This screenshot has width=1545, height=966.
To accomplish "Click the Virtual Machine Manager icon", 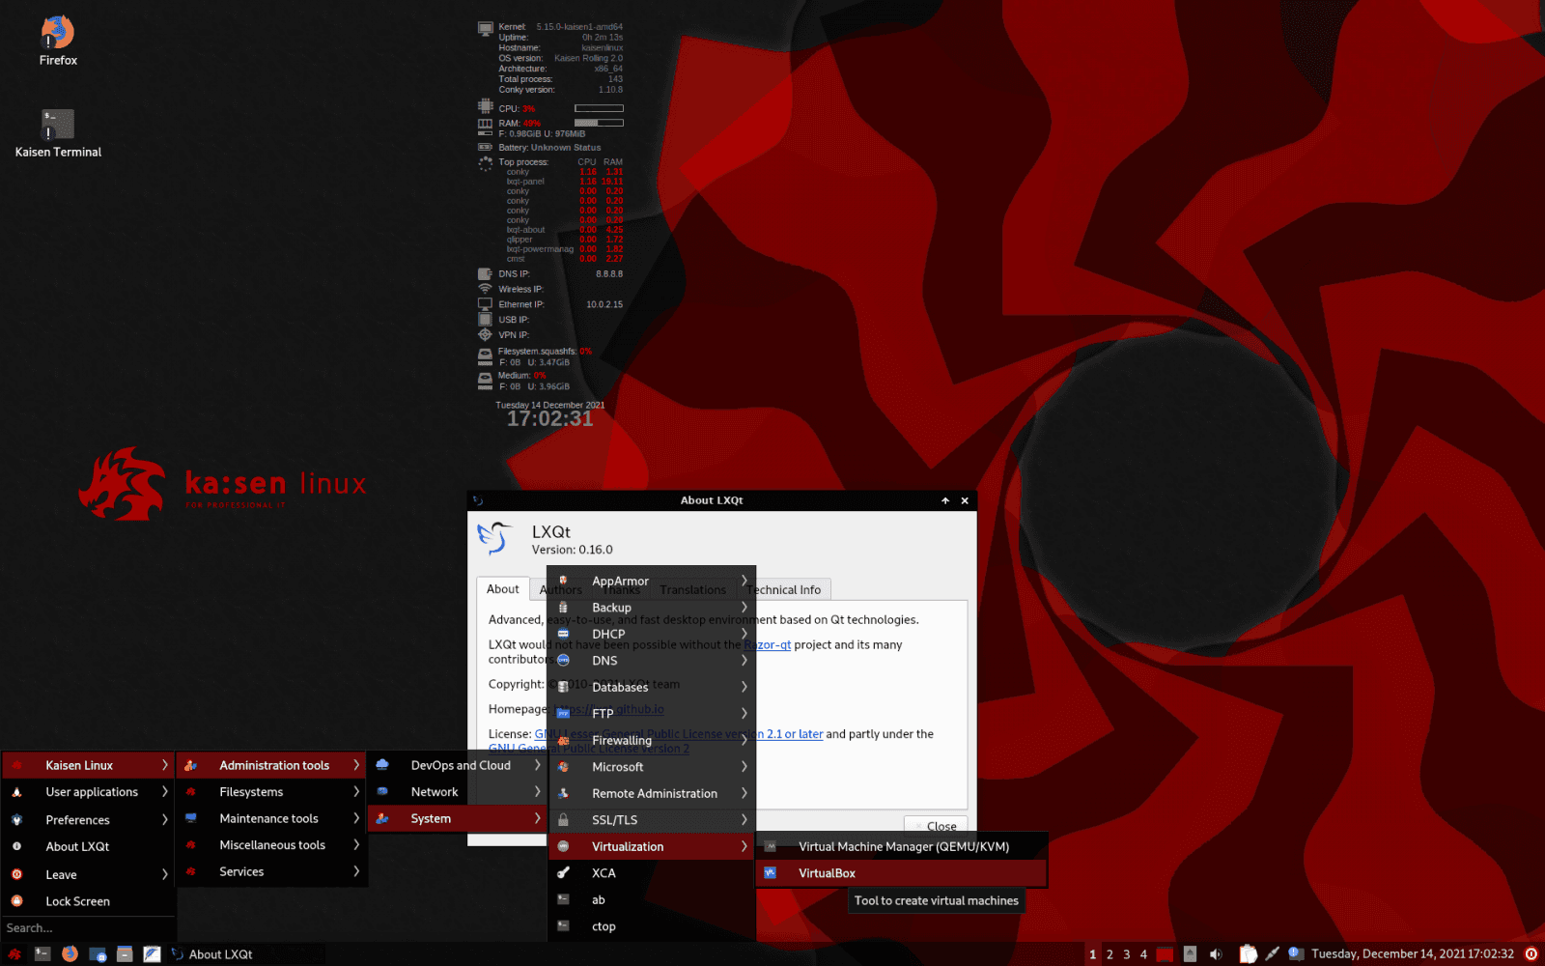I will tap(771, 846).
